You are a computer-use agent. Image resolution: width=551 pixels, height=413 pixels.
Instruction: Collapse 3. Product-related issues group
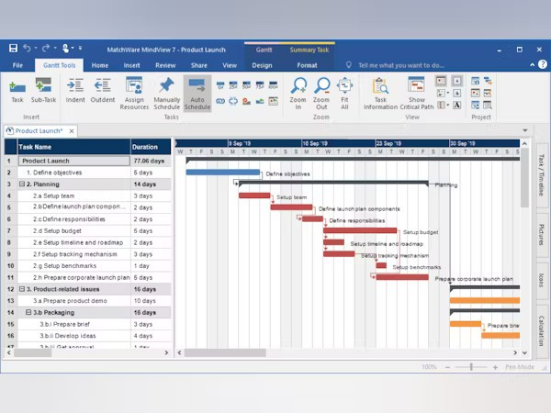coord(22,289)
